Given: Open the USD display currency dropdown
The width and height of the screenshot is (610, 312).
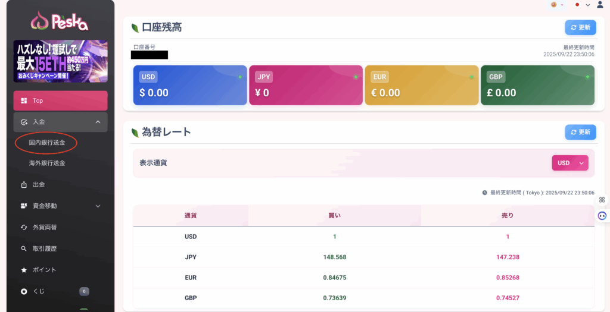Looking at the screenshot, I should (570, 163).
